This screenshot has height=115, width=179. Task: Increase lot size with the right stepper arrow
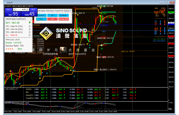tap(27, 9)
